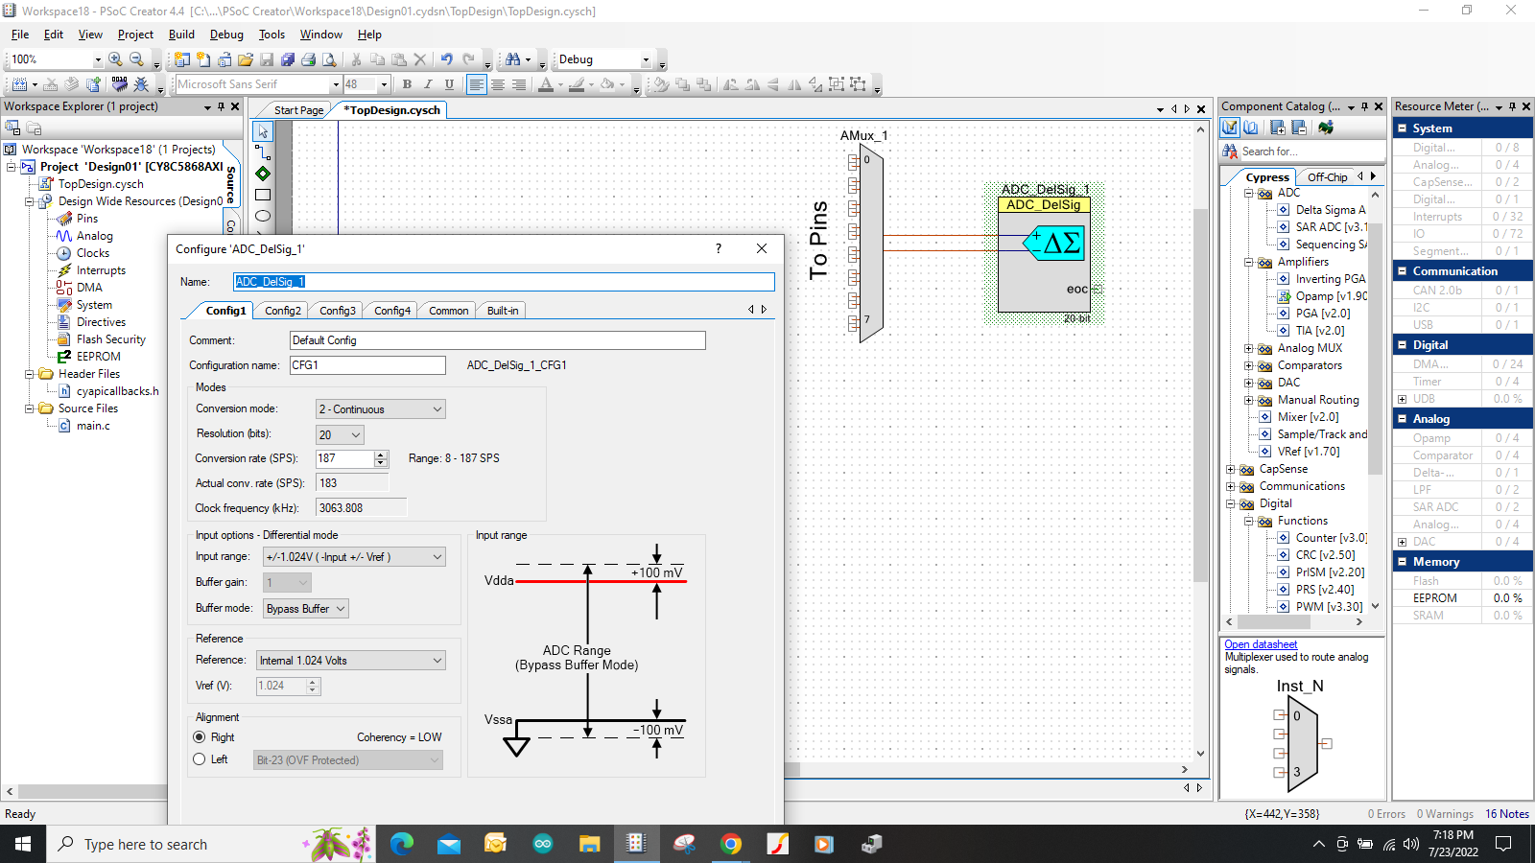Click the 16 Notes status entry

1507,814
